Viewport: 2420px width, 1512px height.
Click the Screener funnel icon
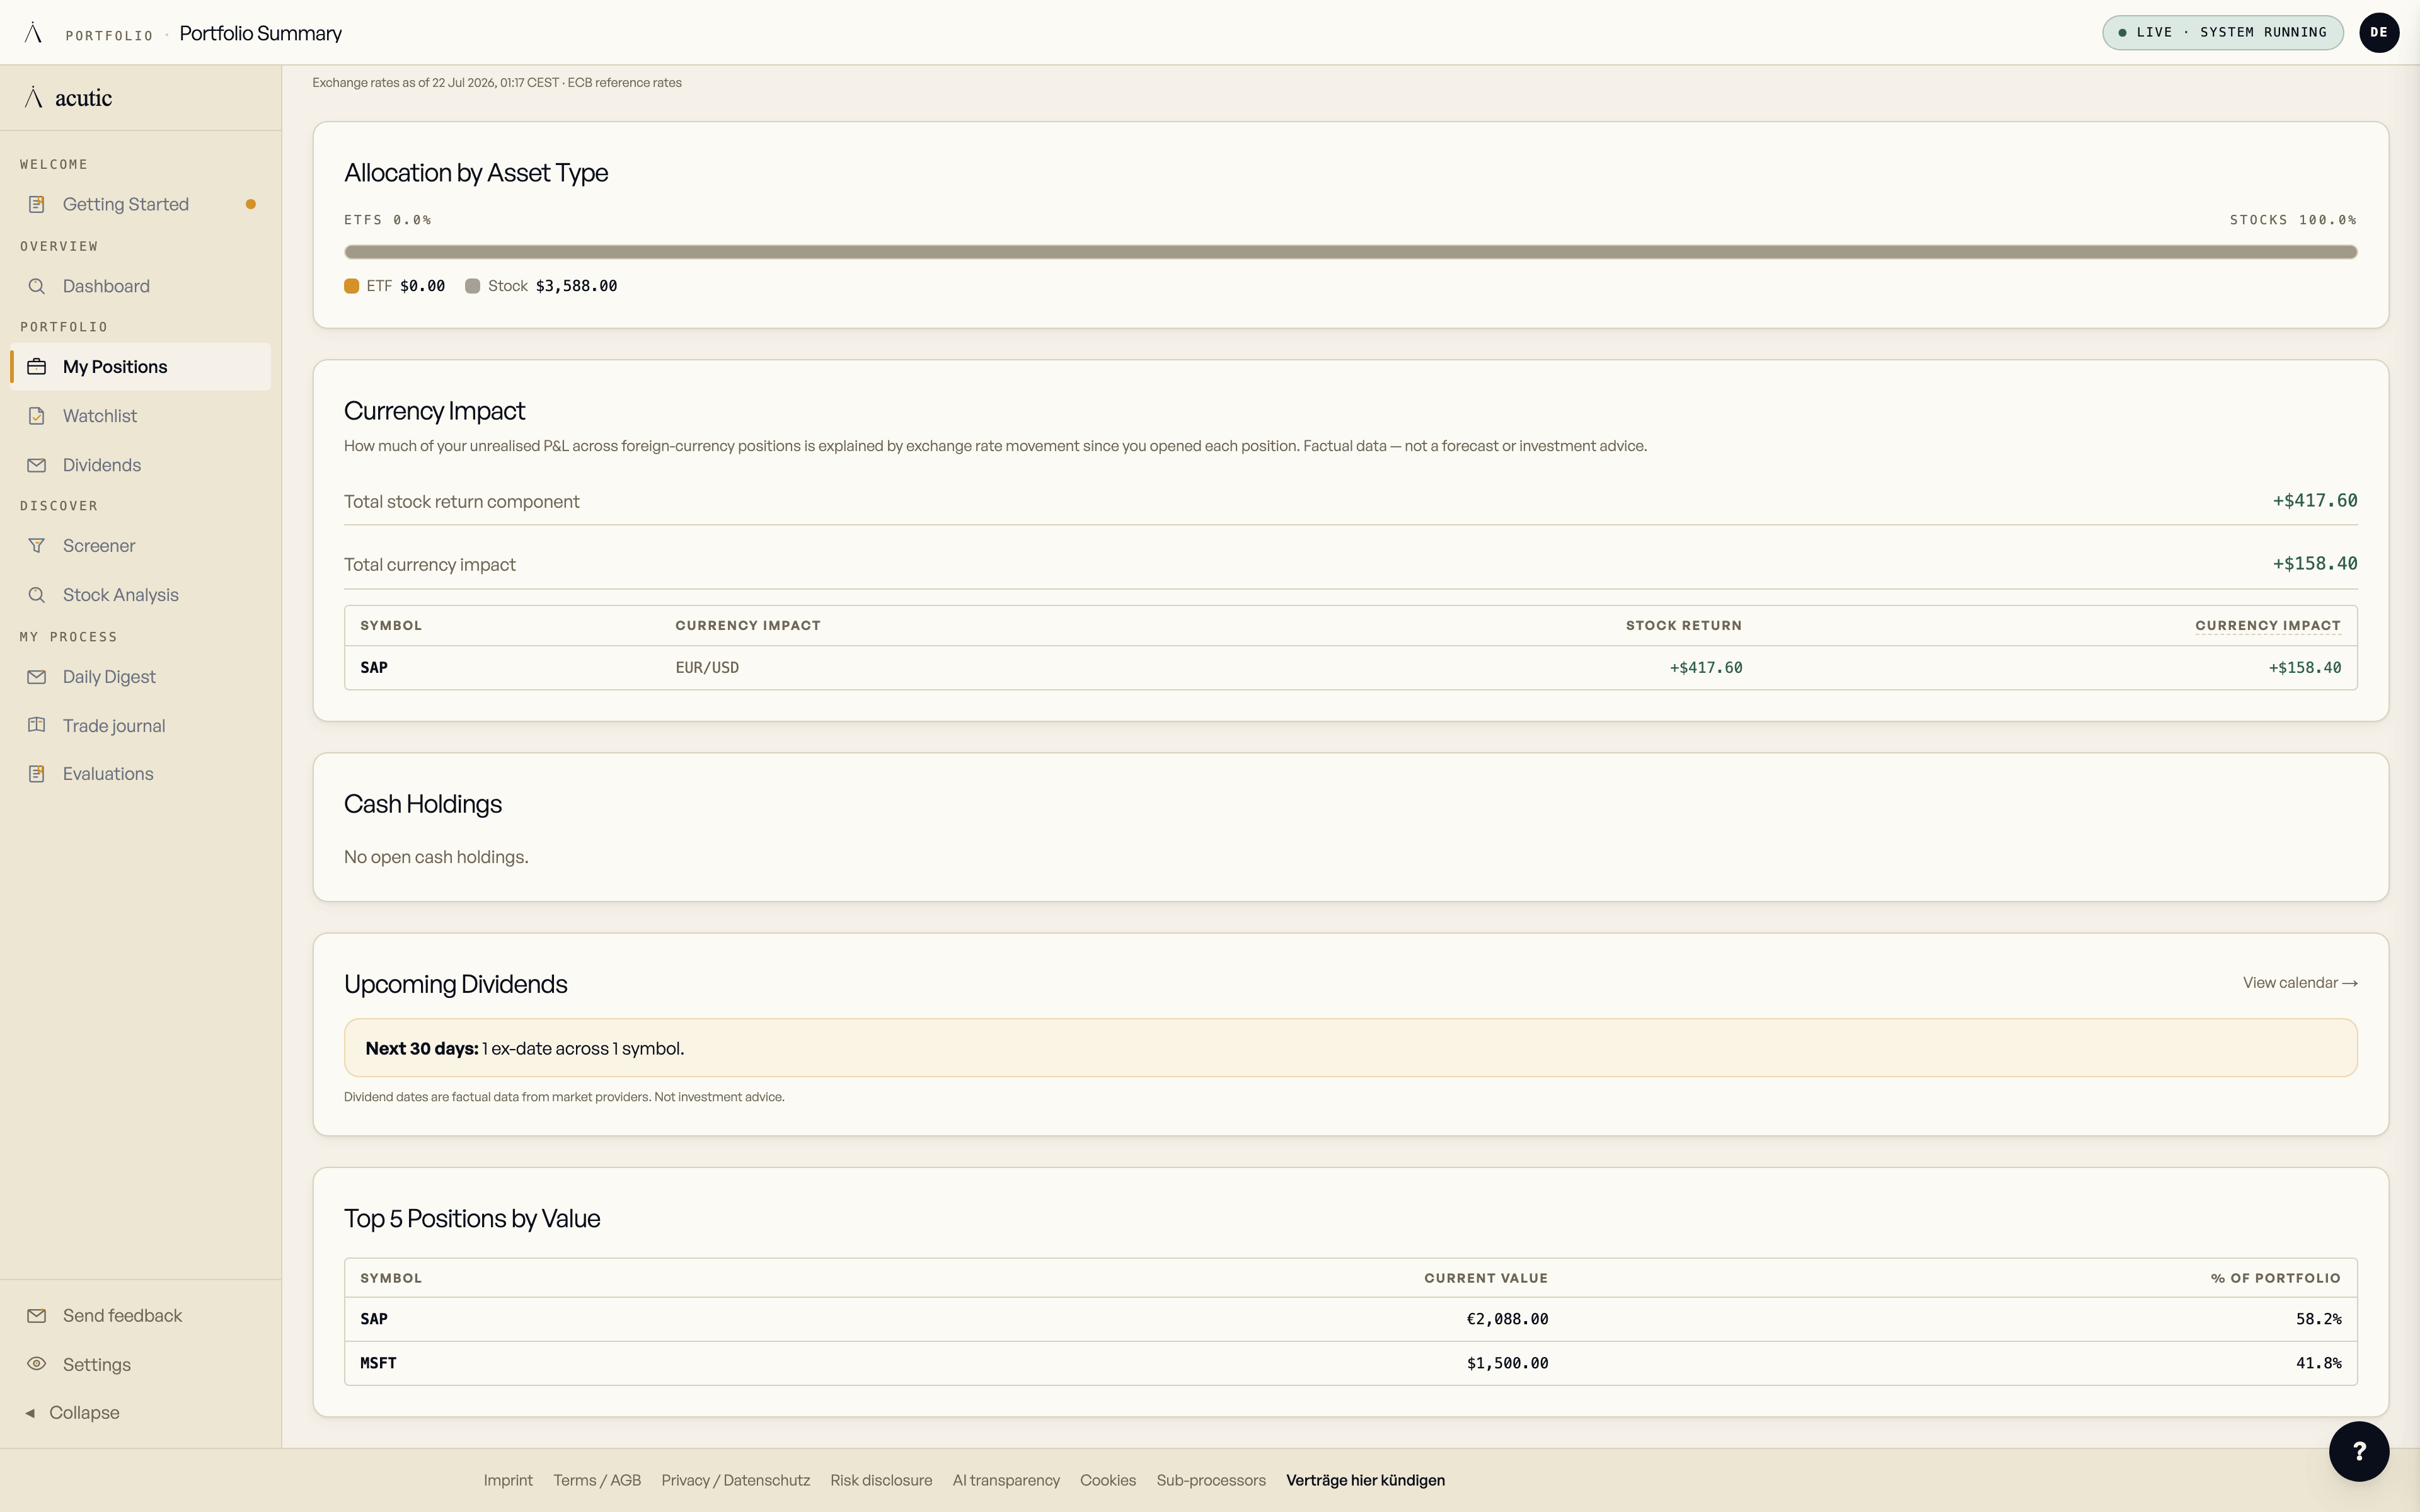coord(37,546)
